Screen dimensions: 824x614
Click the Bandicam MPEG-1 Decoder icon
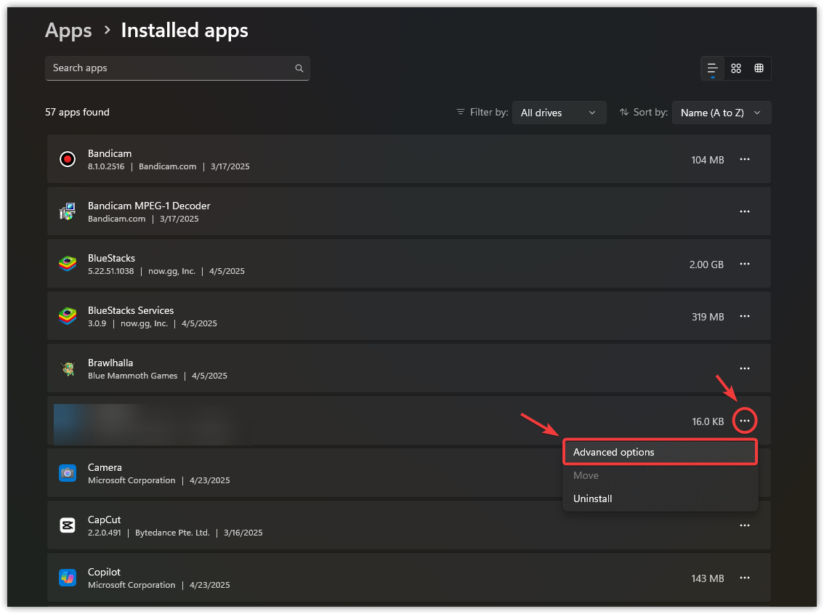coord(68,211)
